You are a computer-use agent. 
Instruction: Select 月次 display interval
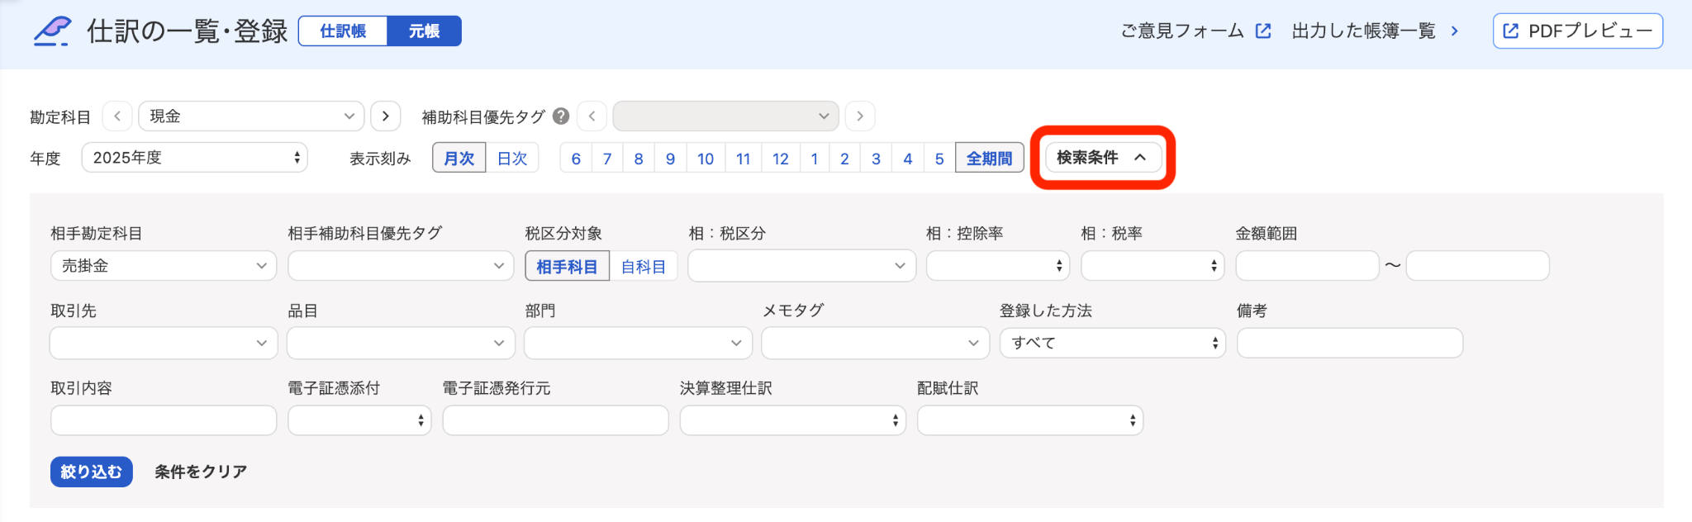[459, 158]
